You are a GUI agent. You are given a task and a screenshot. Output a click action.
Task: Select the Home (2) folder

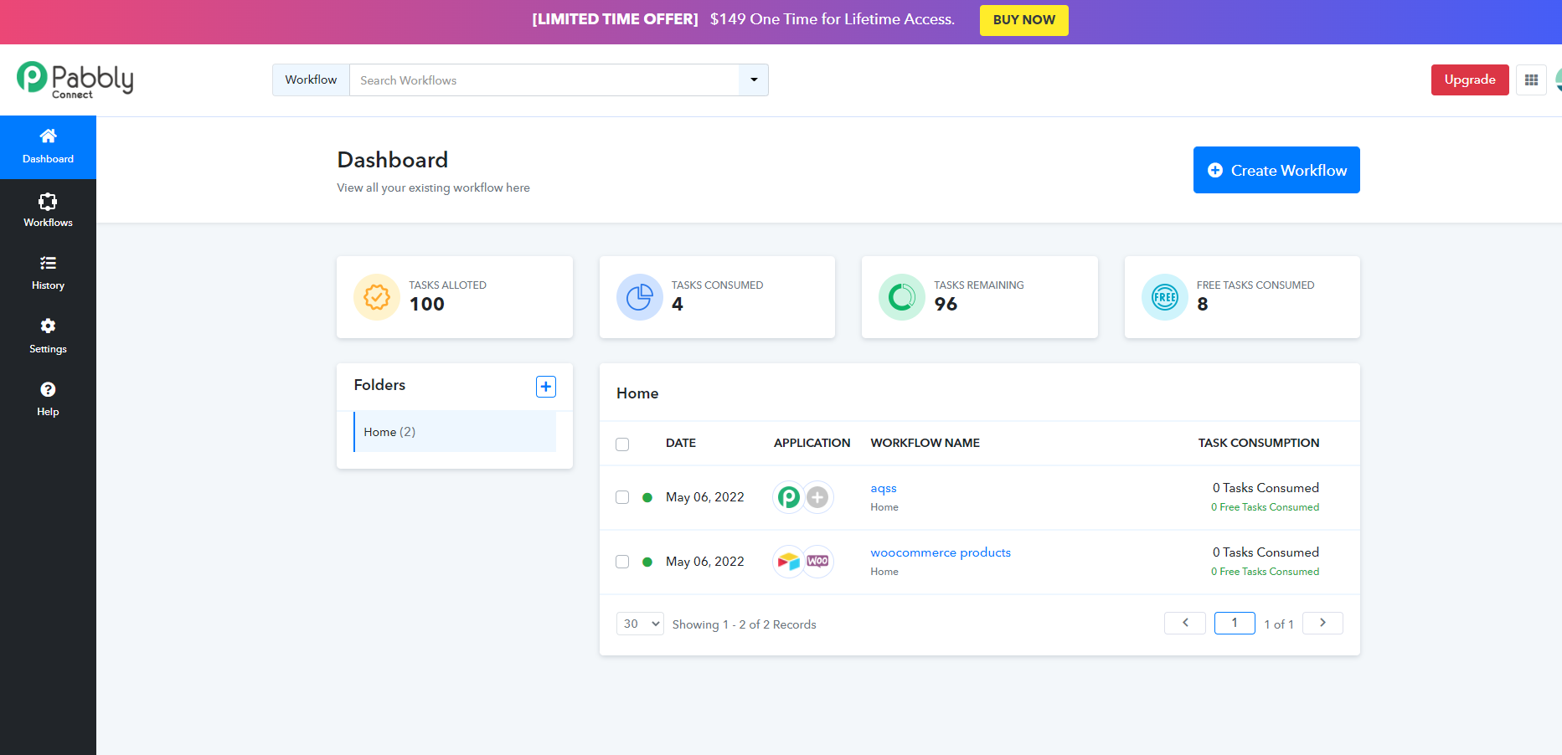pyautogui.click(x=455, y=432)
